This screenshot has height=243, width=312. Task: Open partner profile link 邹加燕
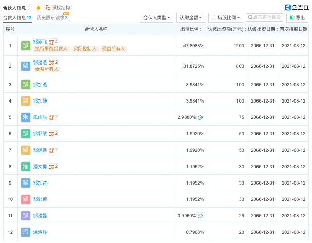tap(40, 85)
